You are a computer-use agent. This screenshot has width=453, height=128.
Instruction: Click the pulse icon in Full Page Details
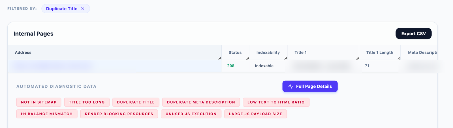click(x=290, y=86)
